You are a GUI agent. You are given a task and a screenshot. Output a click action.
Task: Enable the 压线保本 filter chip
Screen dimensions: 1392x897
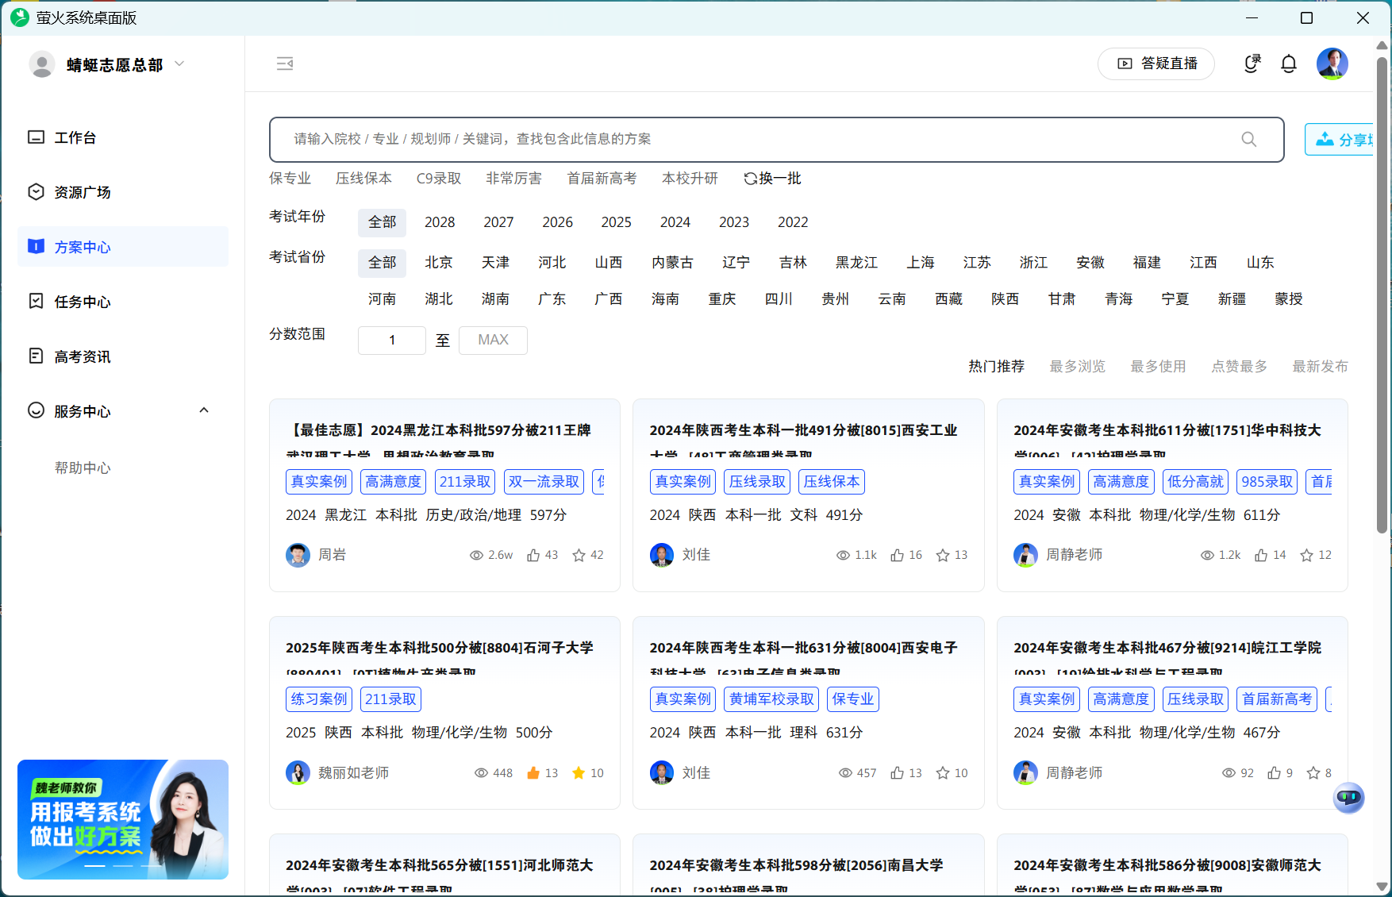click(x=363, y=178)
